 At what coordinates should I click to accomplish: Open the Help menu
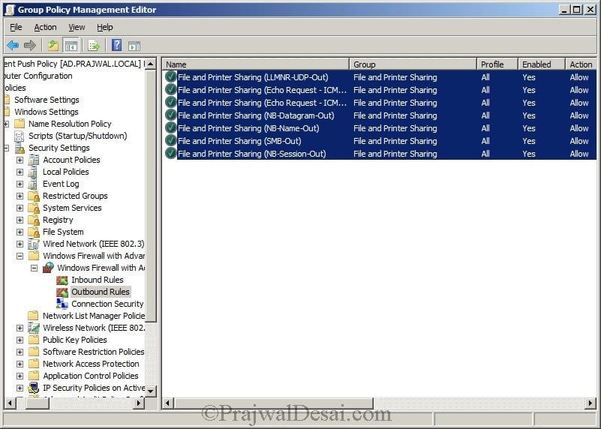(104, 27)
